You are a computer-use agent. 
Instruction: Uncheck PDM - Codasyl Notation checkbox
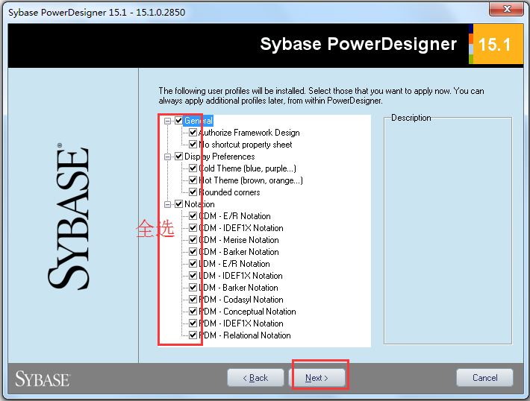pos(193,300)
